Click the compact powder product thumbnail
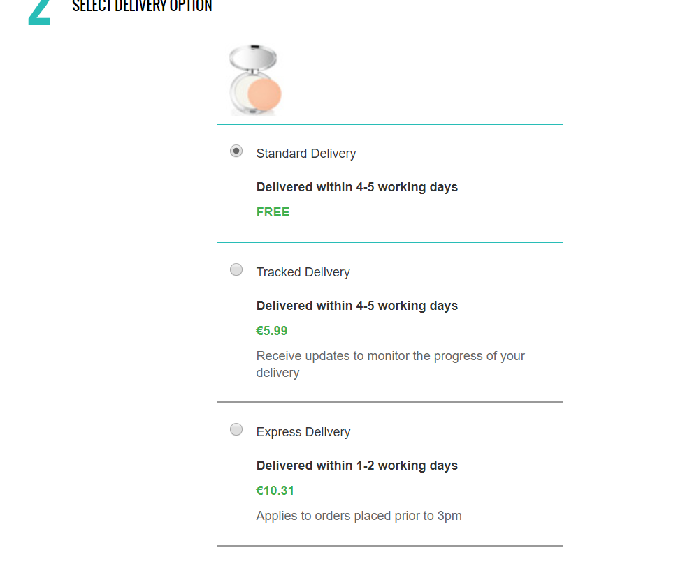The image size is (692, 564). [x=255, y=80]
